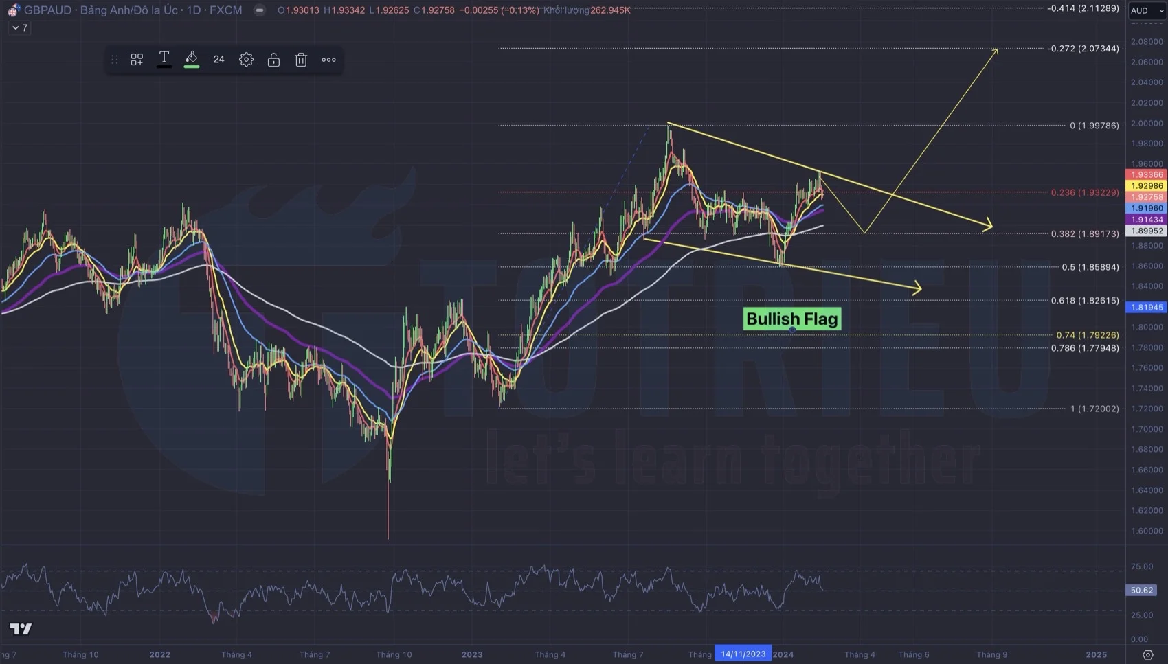Click the RSI value label 50.62
This screenshot has height=664, width=1168.
[1142, 590]
